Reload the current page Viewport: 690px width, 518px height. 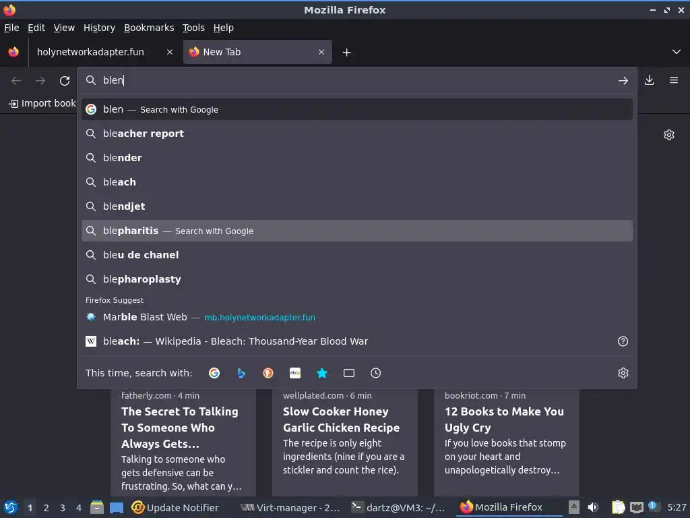click(65, 81)
